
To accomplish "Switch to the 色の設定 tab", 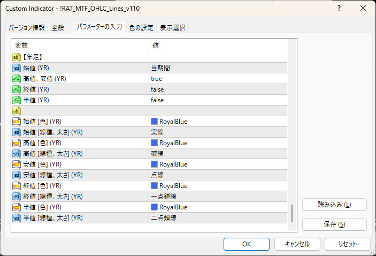I will coord(141,28).
